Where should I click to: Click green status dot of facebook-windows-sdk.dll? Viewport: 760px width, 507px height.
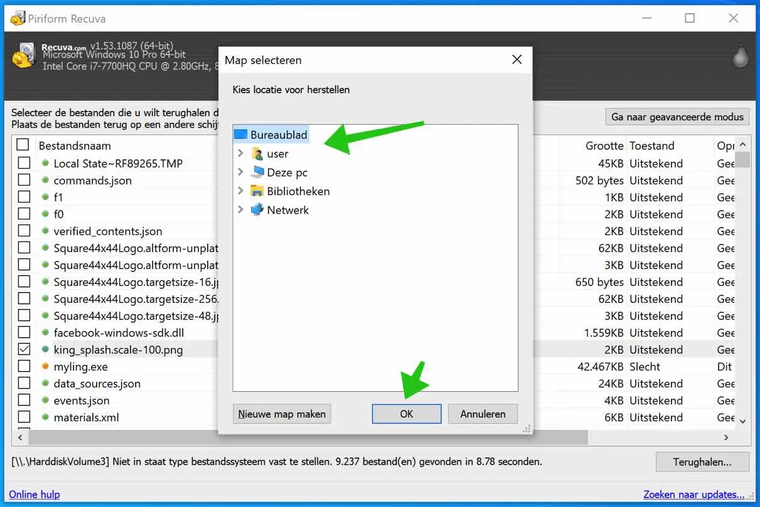tap(45, 333)
